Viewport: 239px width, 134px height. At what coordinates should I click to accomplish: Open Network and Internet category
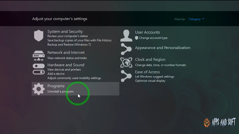pos(66,52)
